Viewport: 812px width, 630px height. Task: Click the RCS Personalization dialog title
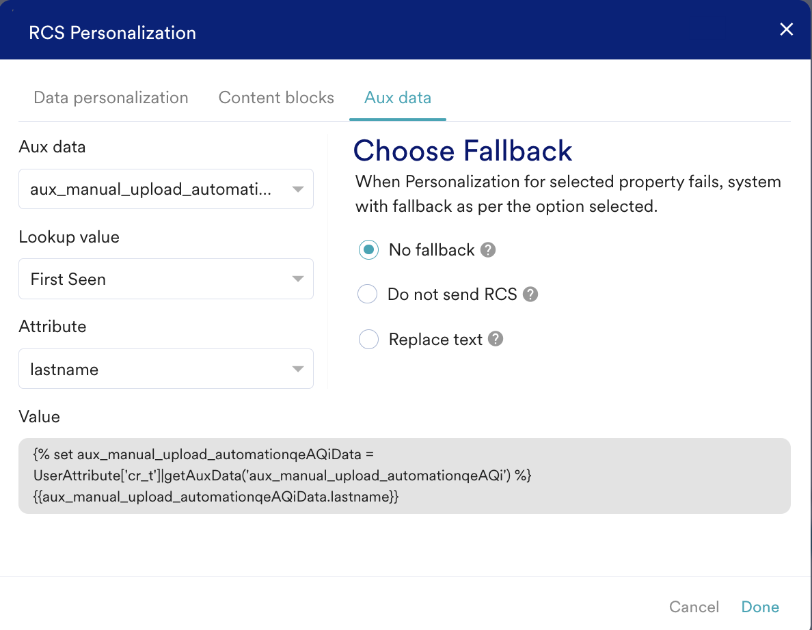pos(112,33)
